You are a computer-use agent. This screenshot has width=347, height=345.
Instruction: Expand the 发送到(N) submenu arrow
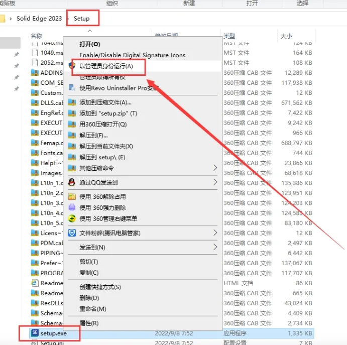pos(215,247)
